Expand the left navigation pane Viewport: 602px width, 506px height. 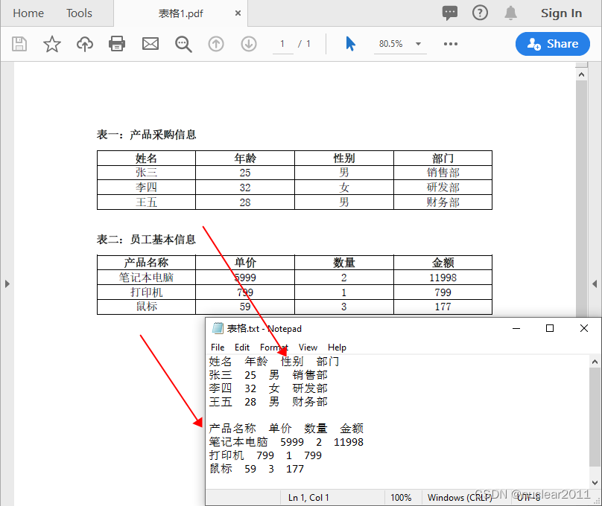pyautogui.click(x=7, y=283)
